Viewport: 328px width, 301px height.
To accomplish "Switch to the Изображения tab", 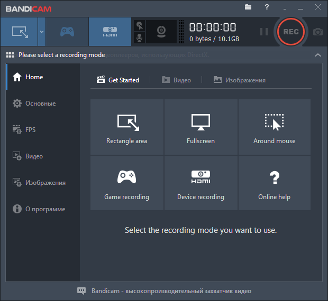I will coord(239,80).
